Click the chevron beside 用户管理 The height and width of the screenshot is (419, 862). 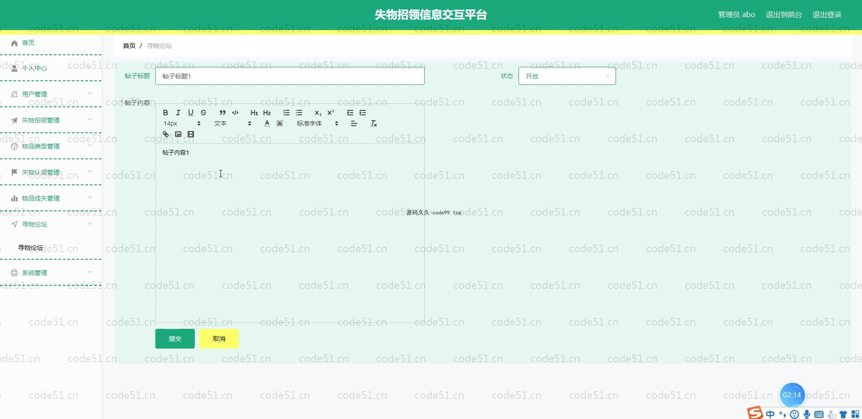(90, 93)
